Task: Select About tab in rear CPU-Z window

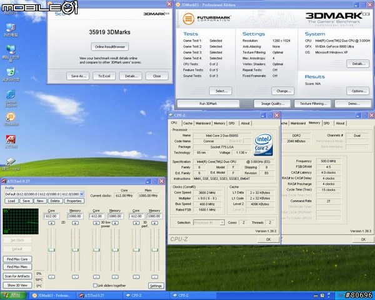Action: click(340, 123)
